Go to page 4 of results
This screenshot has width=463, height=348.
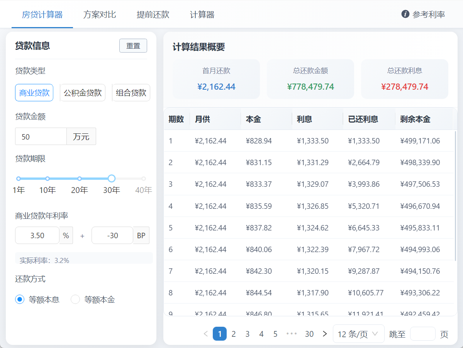click(261, 334)
